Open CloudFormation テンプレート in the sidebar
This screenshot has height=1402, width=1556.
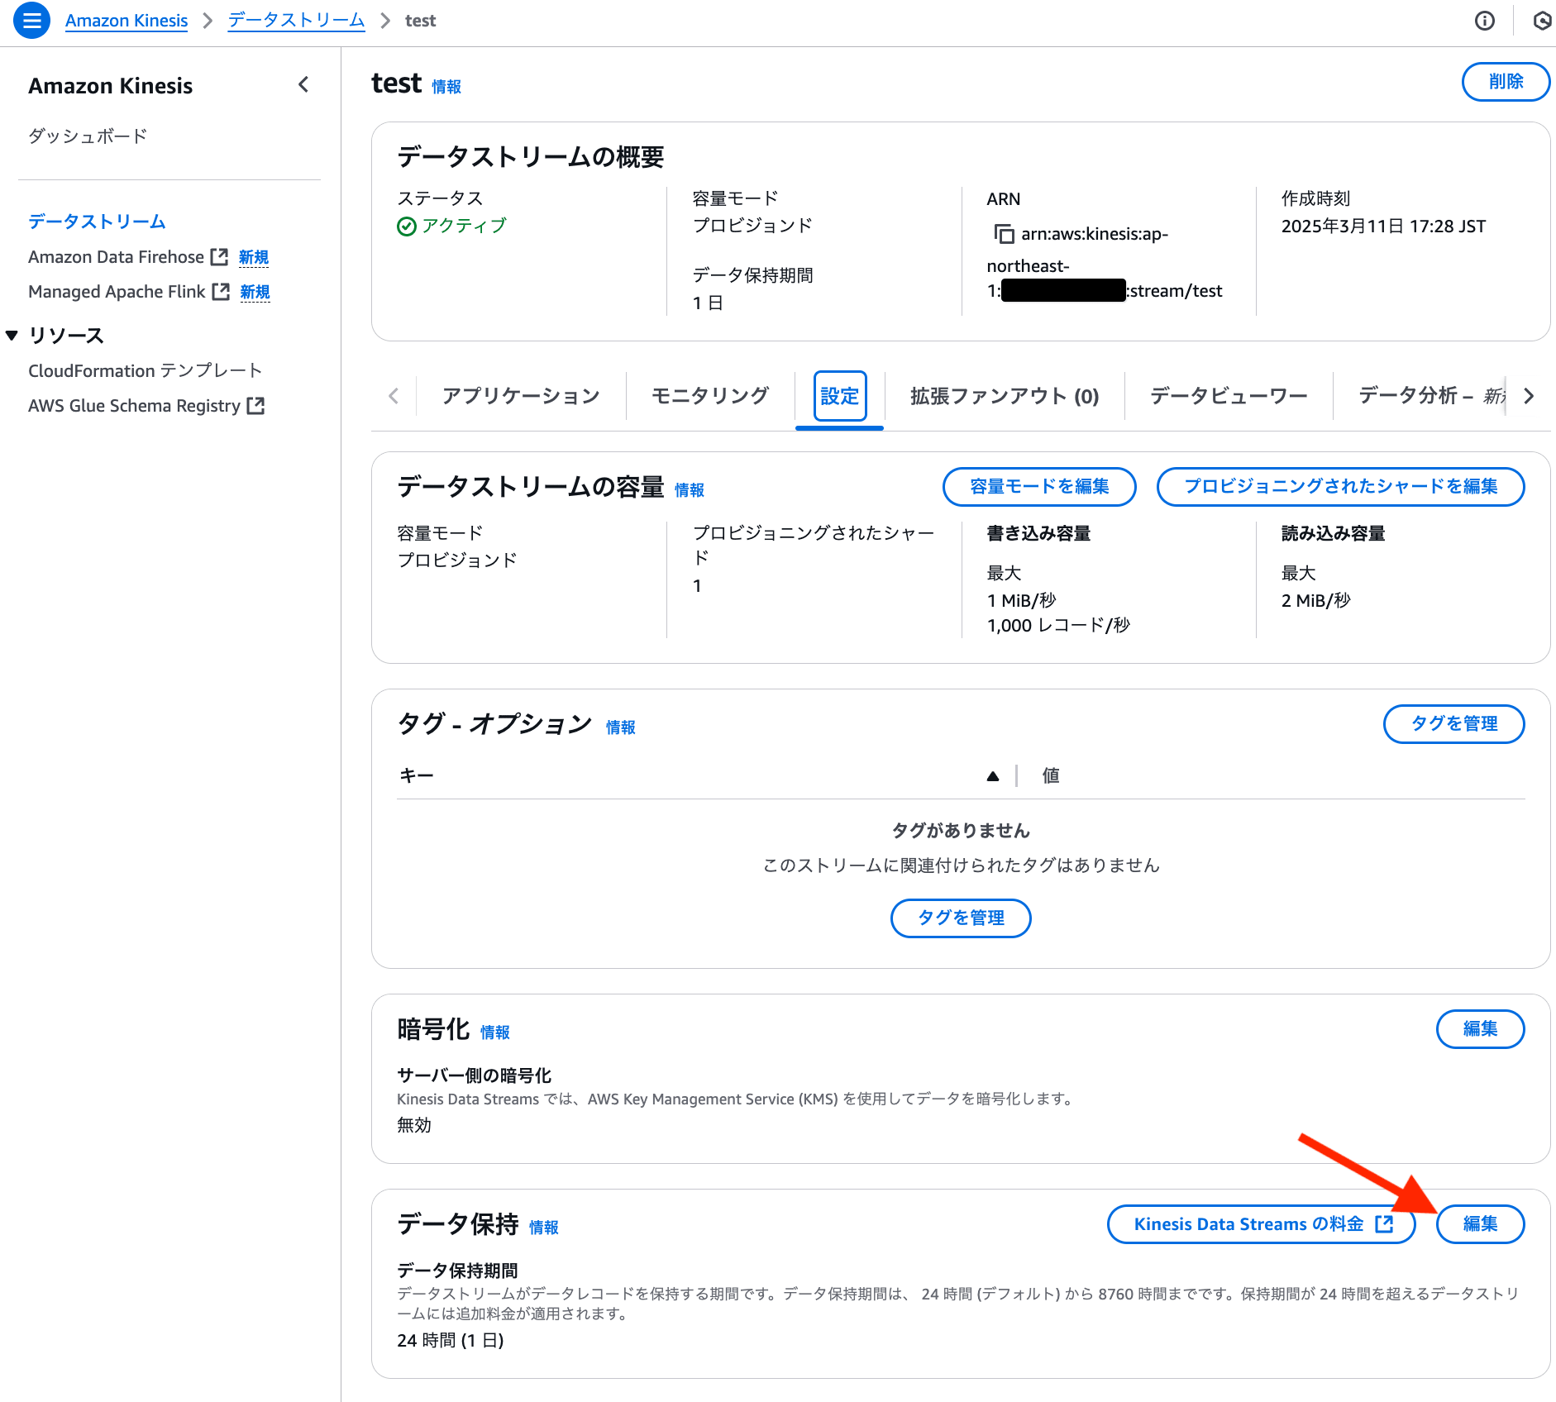pos(145,371)
